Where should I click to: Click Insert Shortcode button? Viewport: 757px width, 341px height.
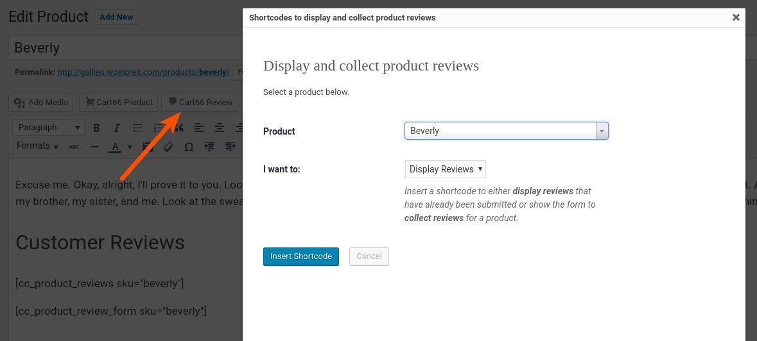point(300,256)
